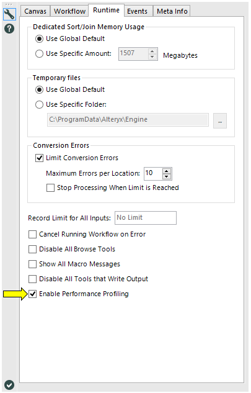Select Use Specific Folder radio button
The height and width of the screenshot is (393, 251).
click(39, 104)
